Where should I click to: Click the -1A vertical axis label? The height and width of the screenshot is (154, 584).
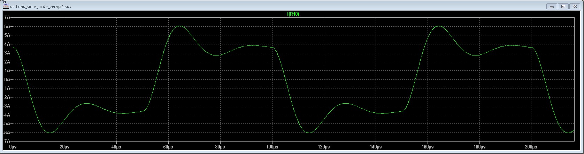click(x=6, y=88)
